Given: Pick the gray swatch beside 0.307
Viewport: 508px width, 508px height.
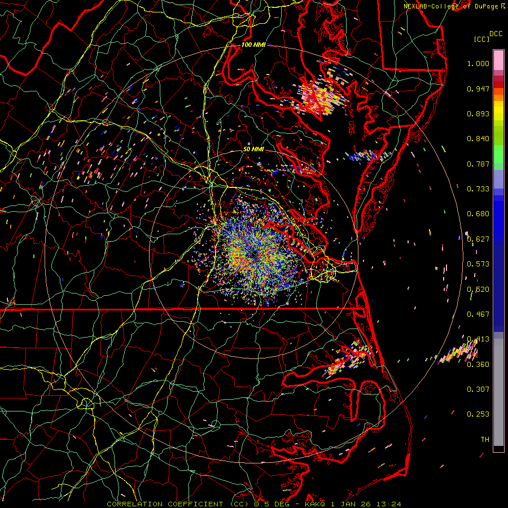Looking at the screenshot, I should [x=498, y=392].
